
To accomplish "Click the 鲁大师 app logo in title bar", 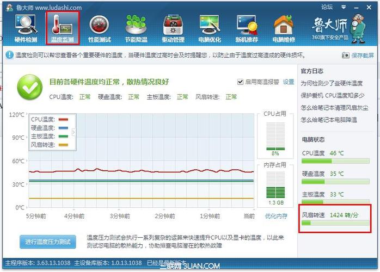I will point(10,8).
